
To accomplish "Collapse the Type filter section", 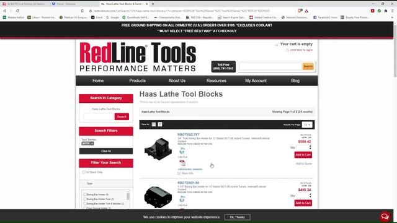I will [x=83, y=183].
